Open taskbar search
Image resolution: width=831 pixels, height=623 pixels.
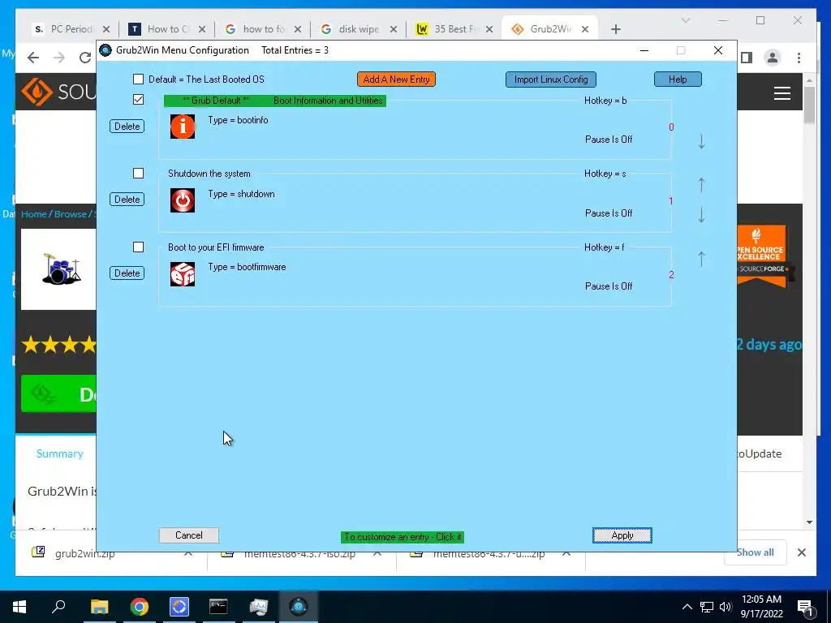click(x=58, y=607)
